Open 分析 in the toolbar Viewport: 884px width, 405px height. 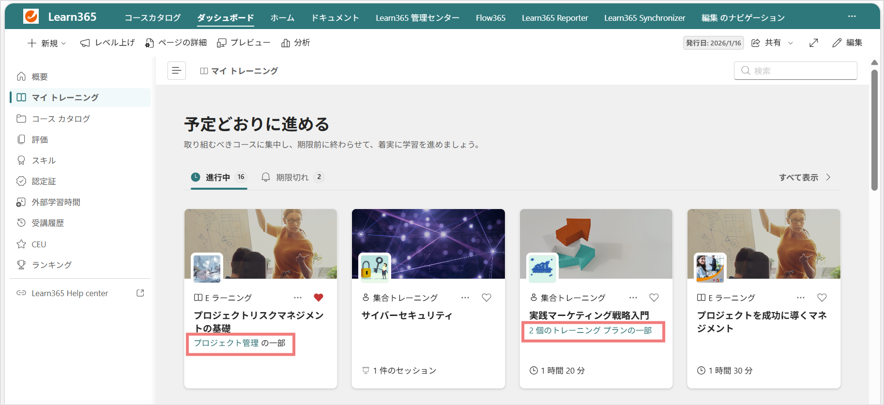point(295,43)
